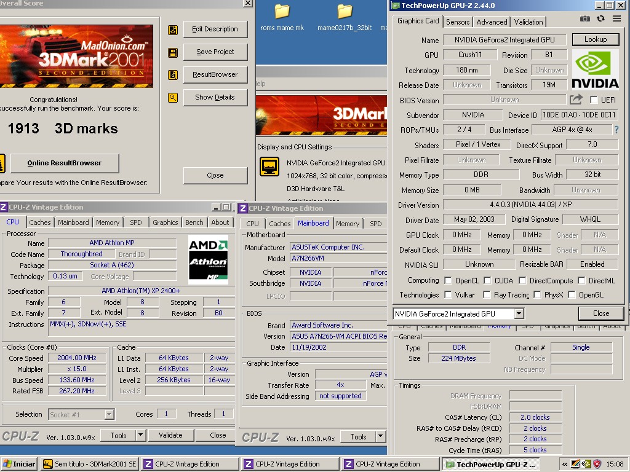Image resolution: width=630 pixels, height=472 pixels.
Task: Open the Tools dropdown arrow in CPU-Z CPU window
Action: pos(140,435)
